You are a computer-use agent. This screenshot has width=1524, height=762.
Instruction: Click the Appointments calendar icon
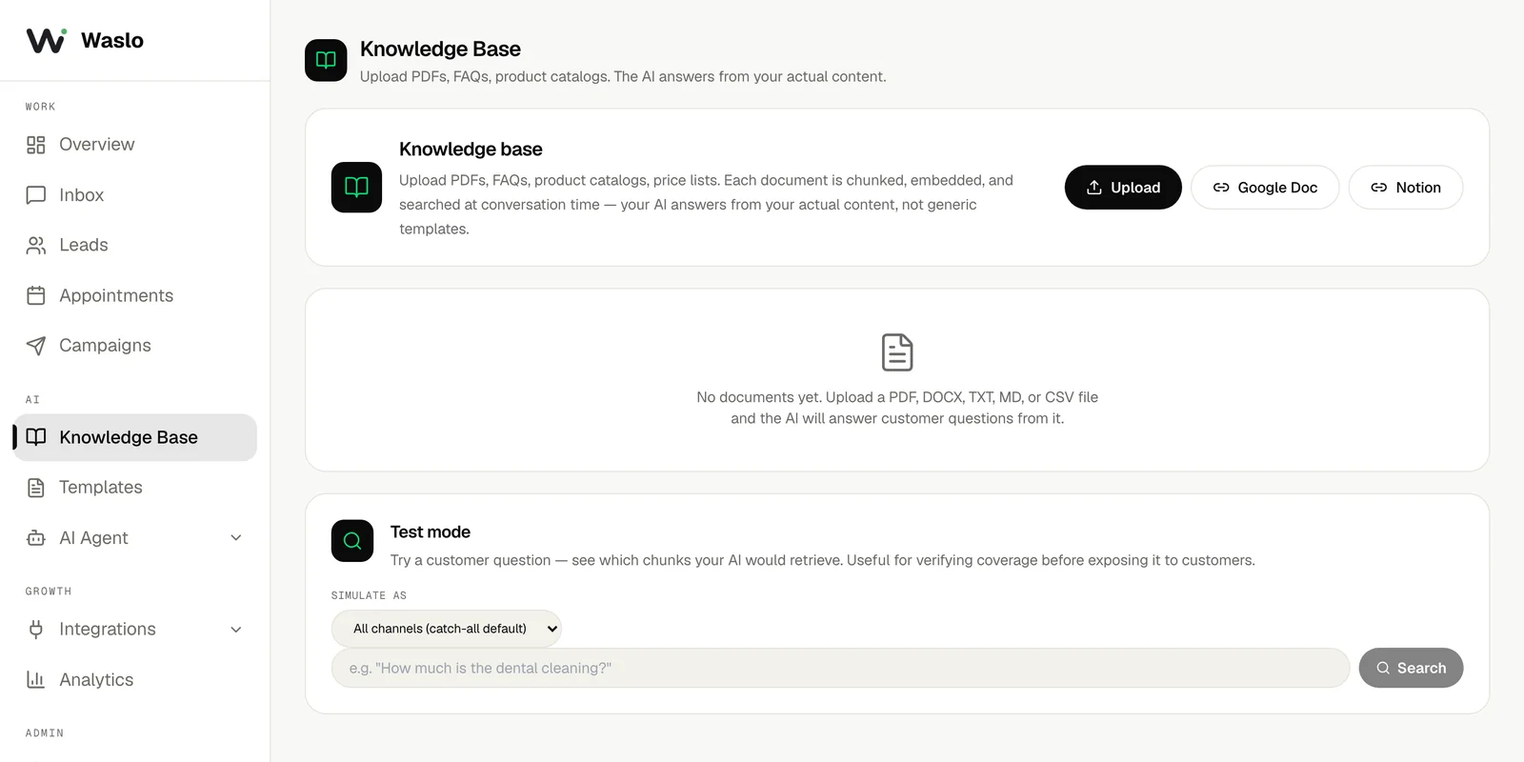pyautogui.click(x=36, y=295)
